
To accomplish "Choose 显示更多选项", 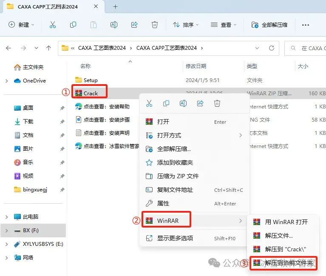I will point(194,238).
